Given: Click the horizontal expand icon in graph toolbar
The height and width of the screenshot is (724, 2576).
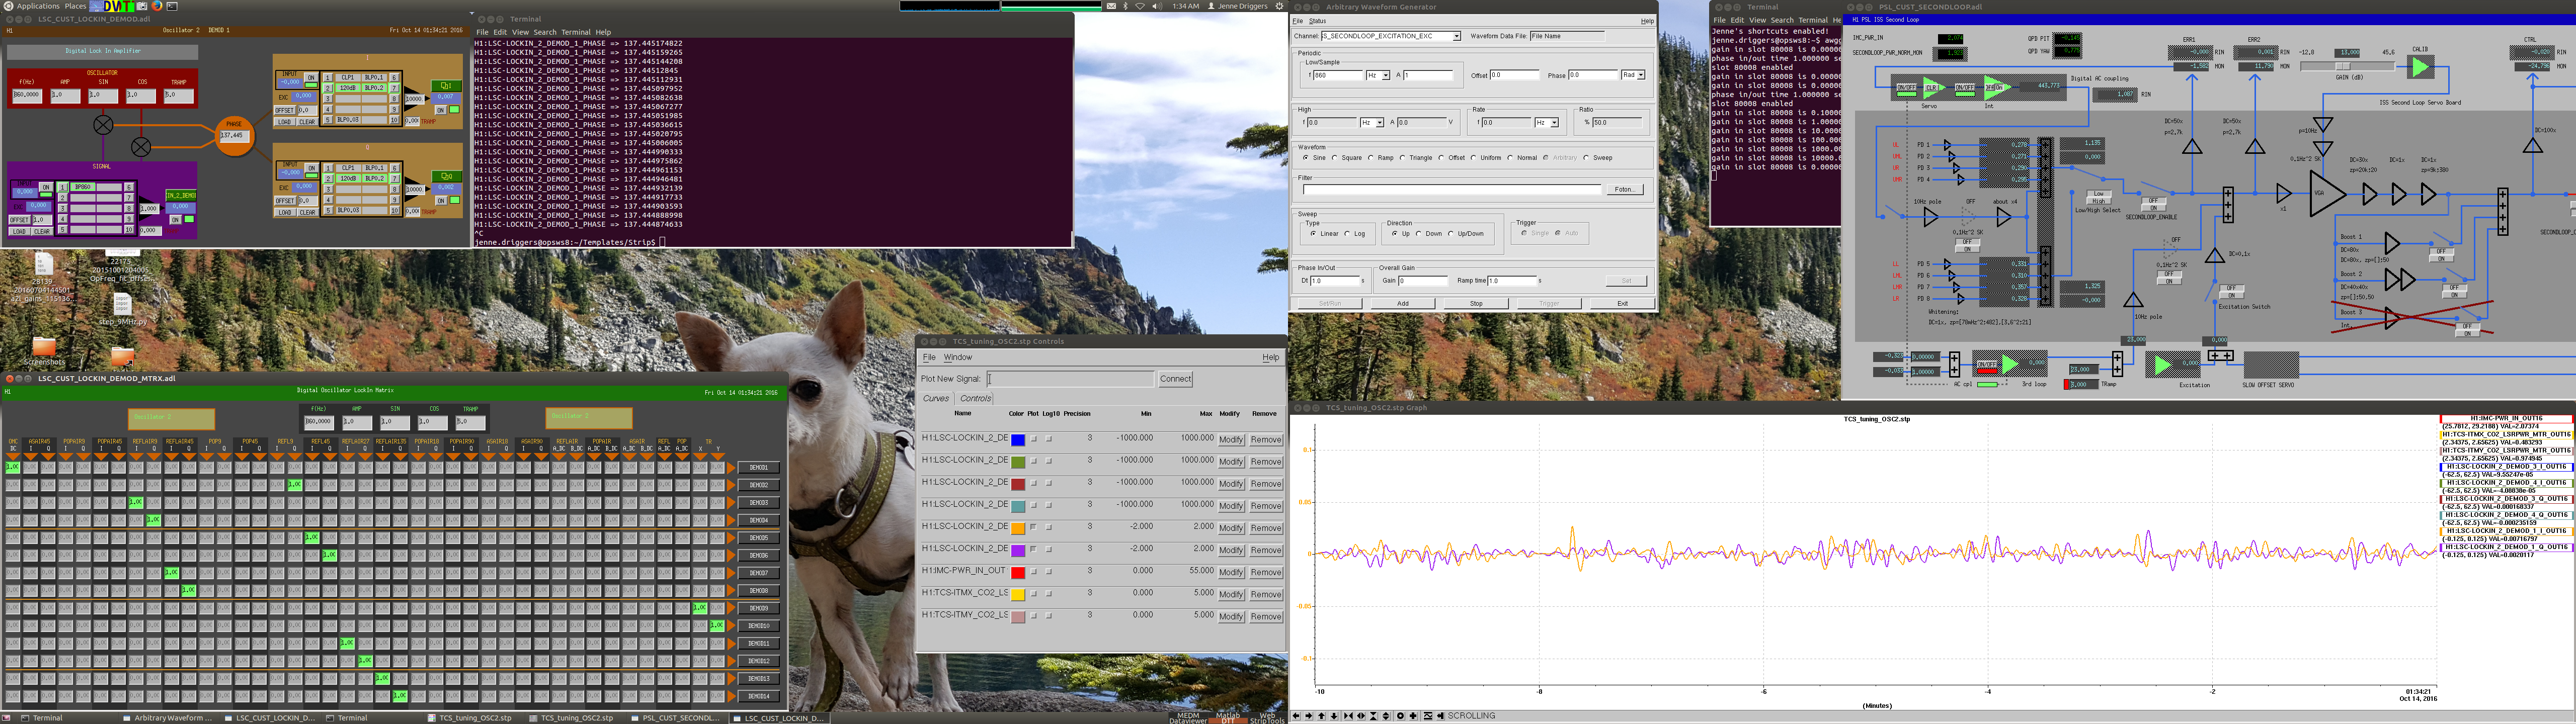Looking at the screenshot, I should 1361,716.
